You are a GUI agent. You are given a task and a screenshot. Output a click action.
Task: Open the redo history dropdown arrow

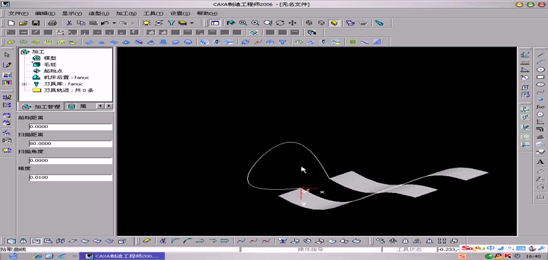point(132,23)
